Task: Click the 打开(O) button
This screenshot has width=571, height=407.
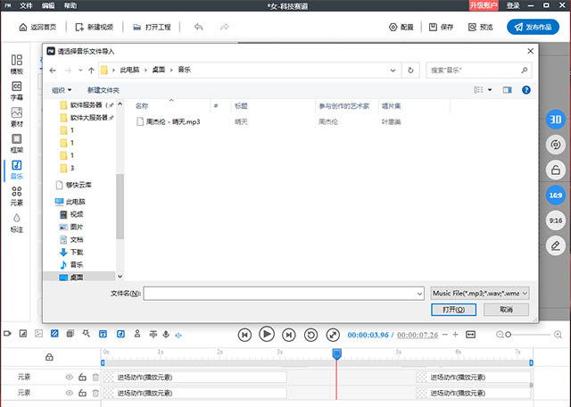Action: (454, 309)
